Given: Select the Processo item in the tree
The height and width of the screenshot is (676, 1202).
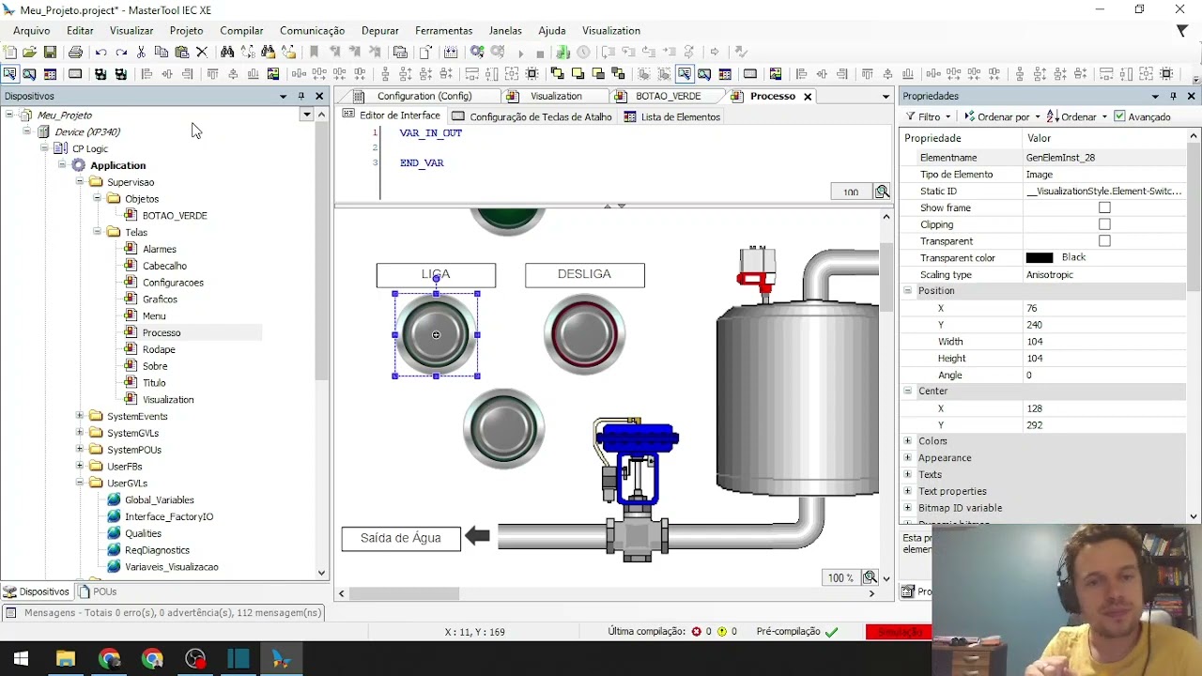Looking at the screenshot, I should pos(161,332).
